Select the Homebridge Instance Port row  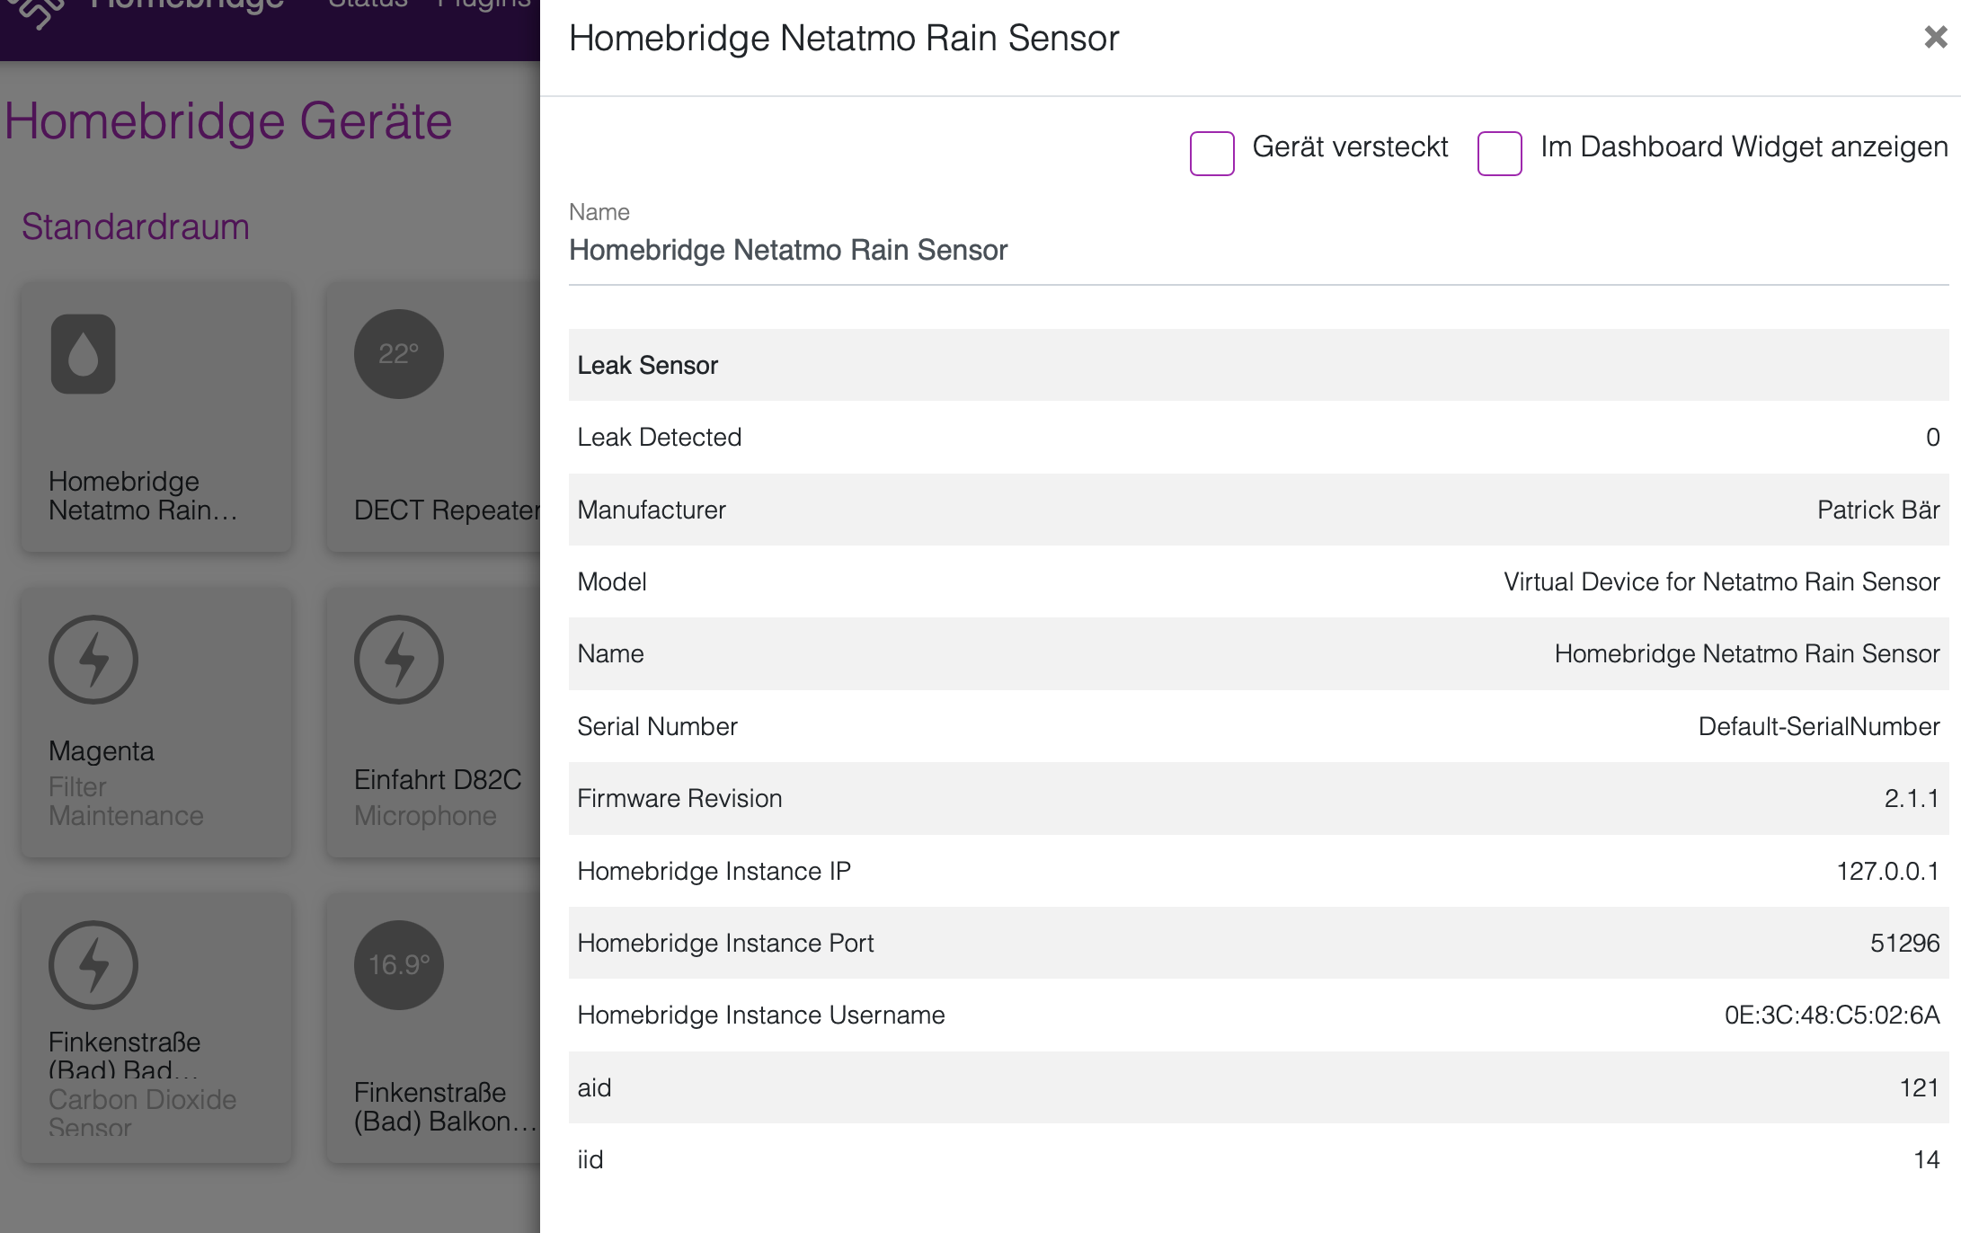click(1258, 943)
